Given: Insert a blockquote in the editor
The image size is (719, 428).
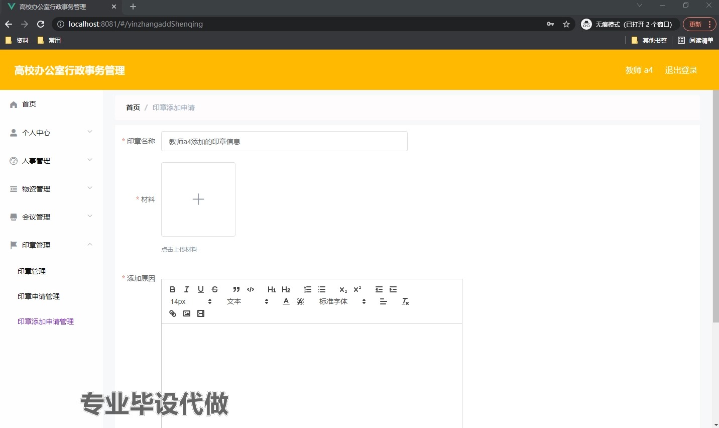Looking at the screenshot, I should coord(236,289).
